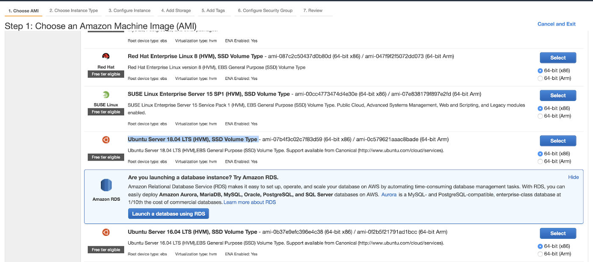Click Cancel and Exit link
Screen dimensions: 593x262
(557, 24)
